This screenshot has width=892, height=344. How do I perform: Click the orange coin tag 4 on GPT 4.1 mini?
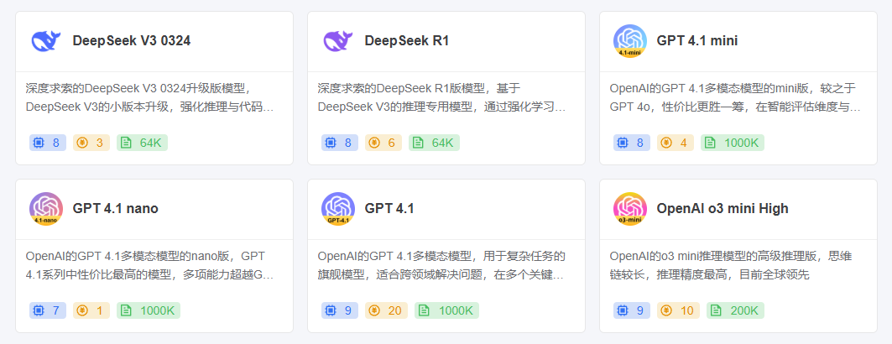pos(676,143)
